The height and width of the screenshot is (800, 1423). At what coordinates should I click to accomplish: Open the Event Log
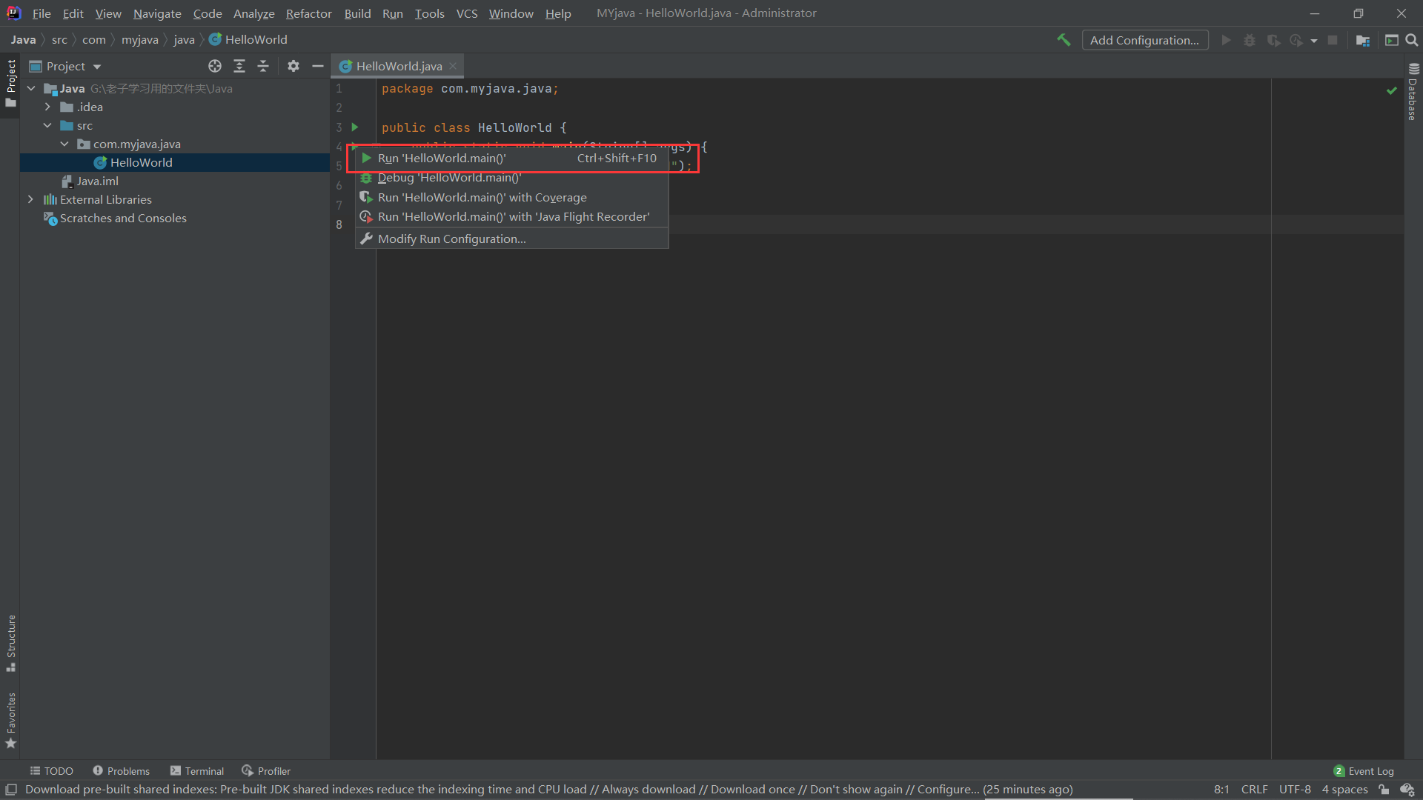coord(1364,771)
